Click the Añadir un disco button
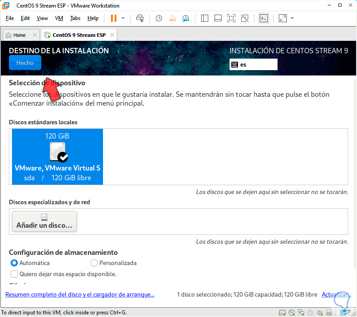357x317 pixels. 44,222
